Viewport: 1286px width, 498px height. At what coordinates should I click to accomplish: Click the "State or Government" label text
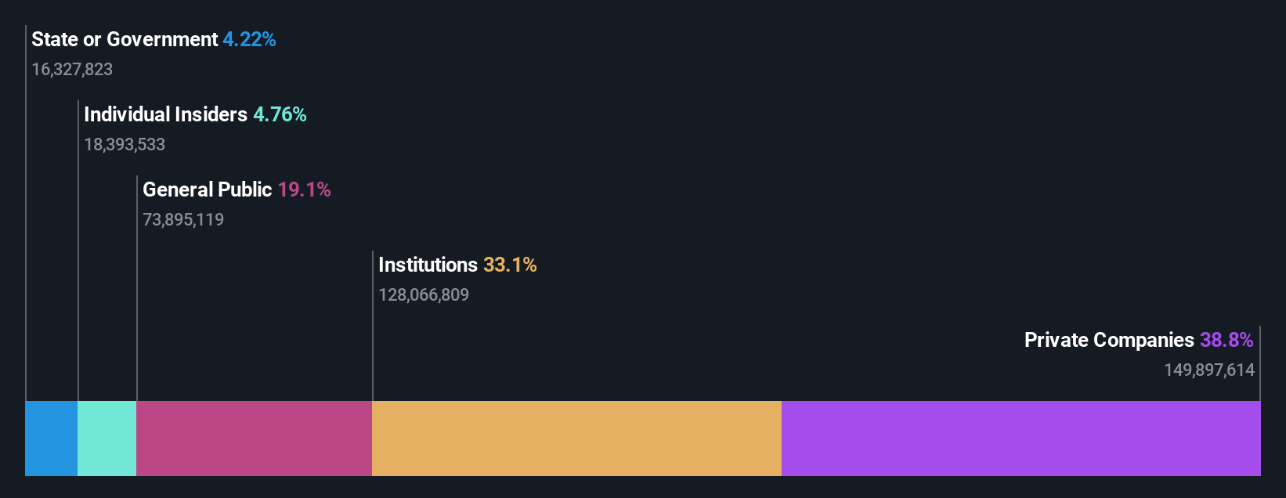coord(125,39)
